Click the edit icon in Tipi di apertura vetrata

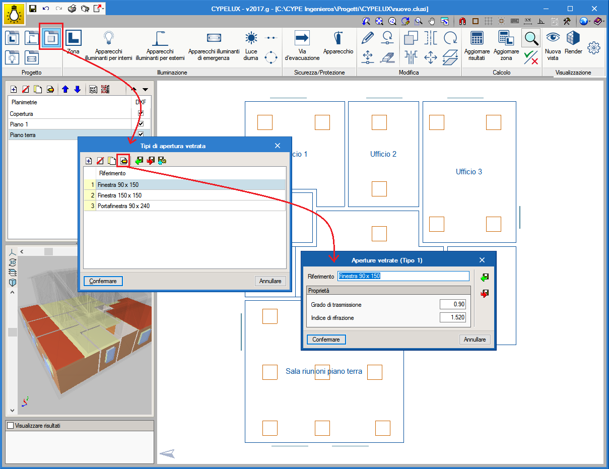click(123, 161)
